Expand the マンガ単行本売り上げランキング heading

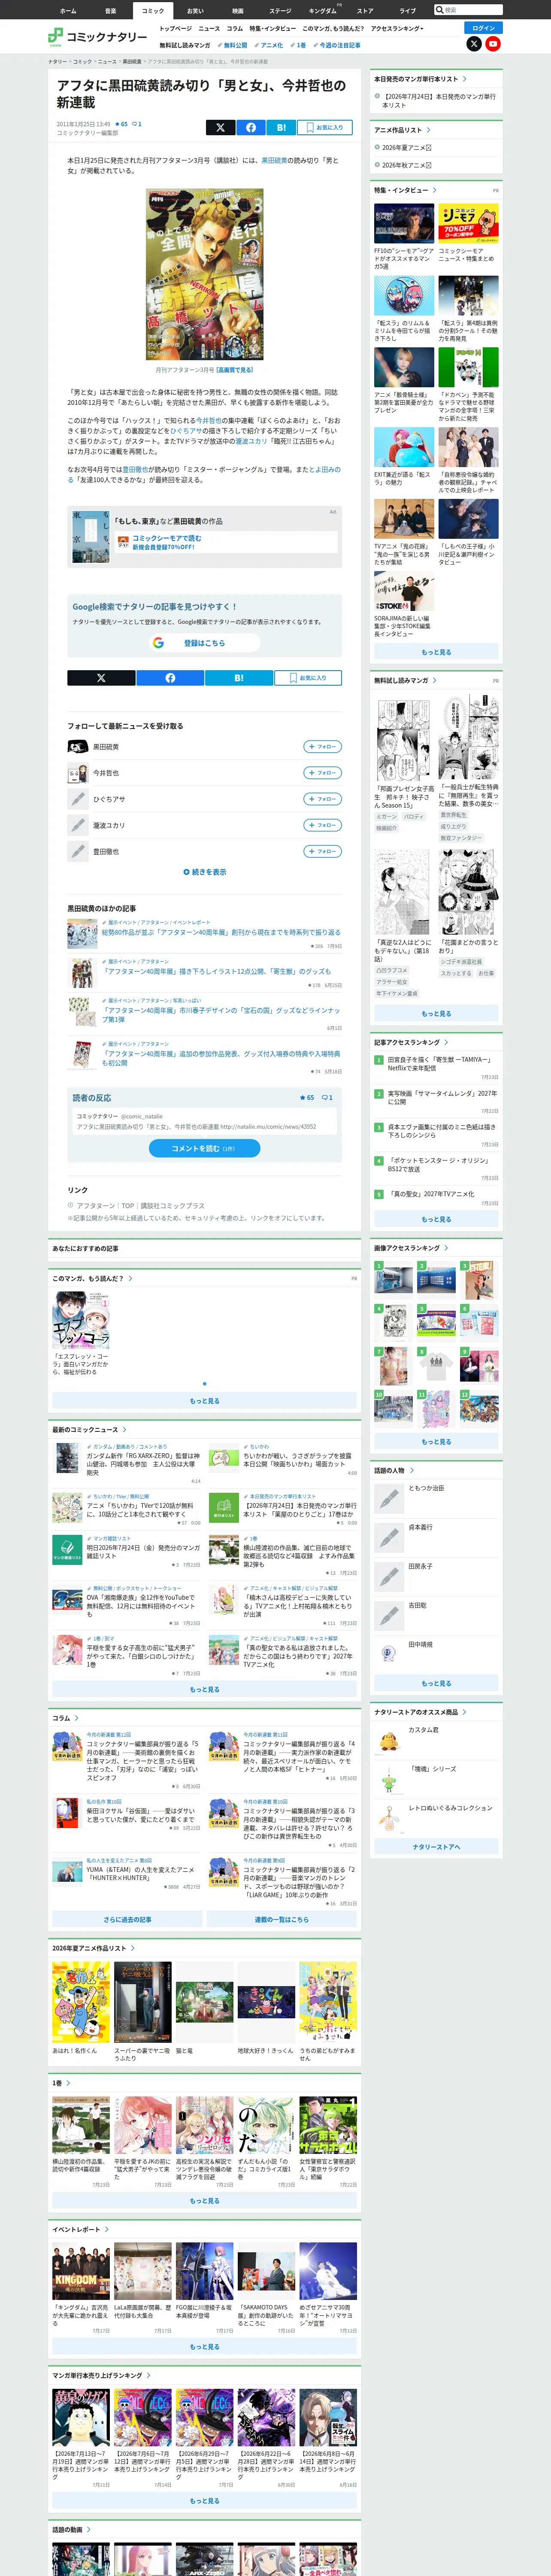102,2375
